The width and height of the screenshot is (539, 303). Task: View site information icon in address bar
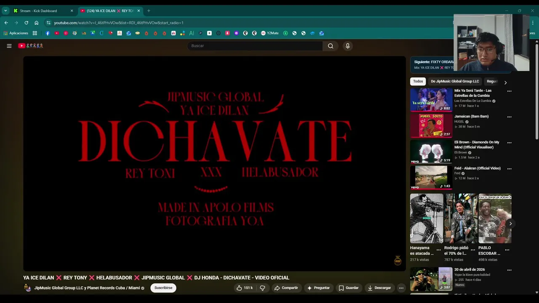tap(48, 23)
